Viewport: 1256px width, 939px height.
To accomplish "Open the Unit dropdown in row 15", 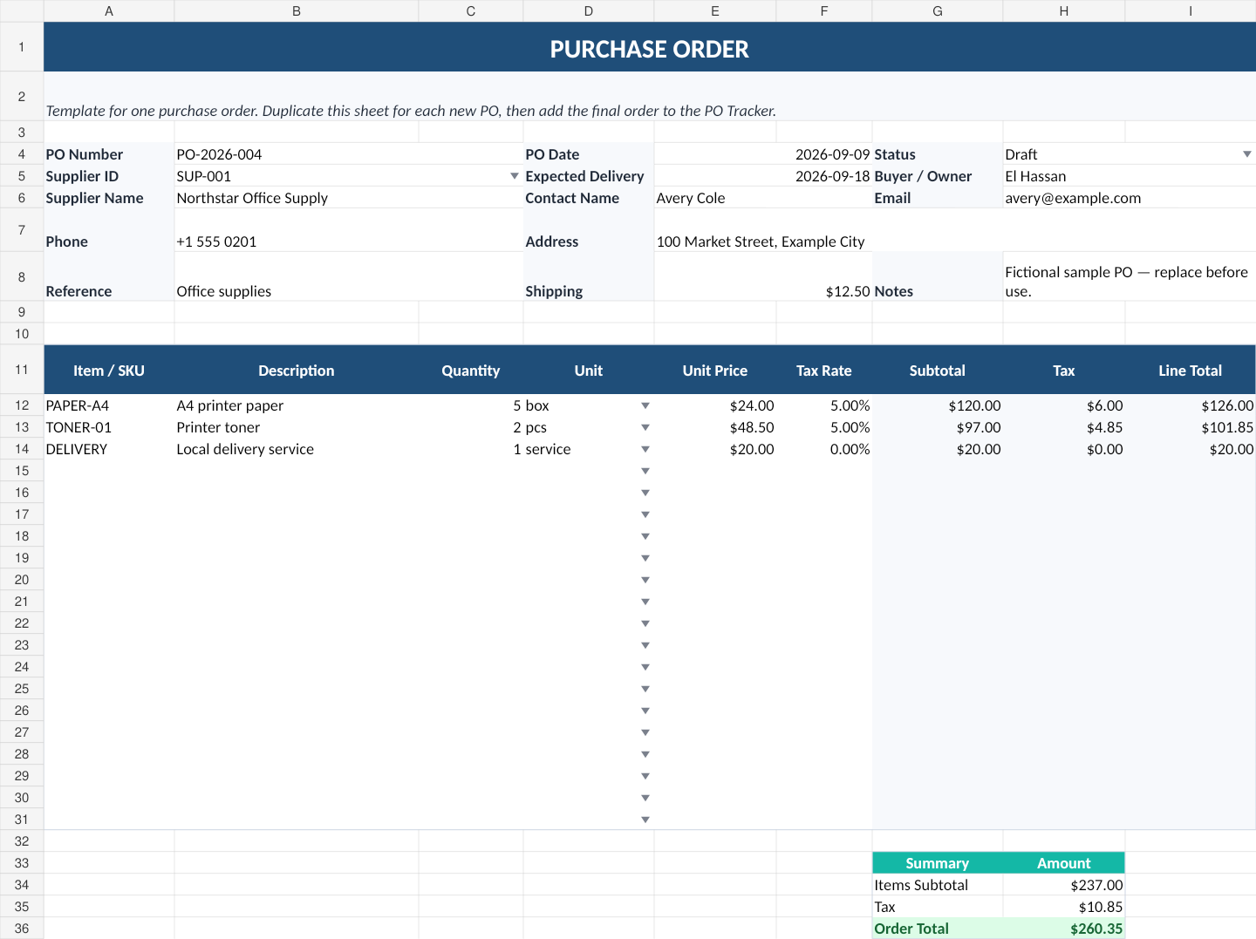I will coord(645,471).
